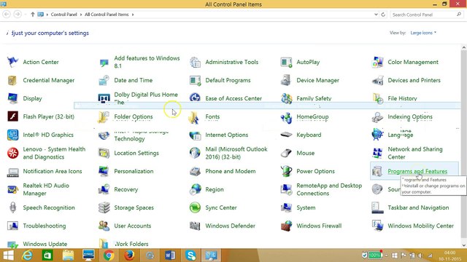The width and height of the screenshot is (467, 262).
Task: Click the Control Panel breadcrumb
Action: 63,15
